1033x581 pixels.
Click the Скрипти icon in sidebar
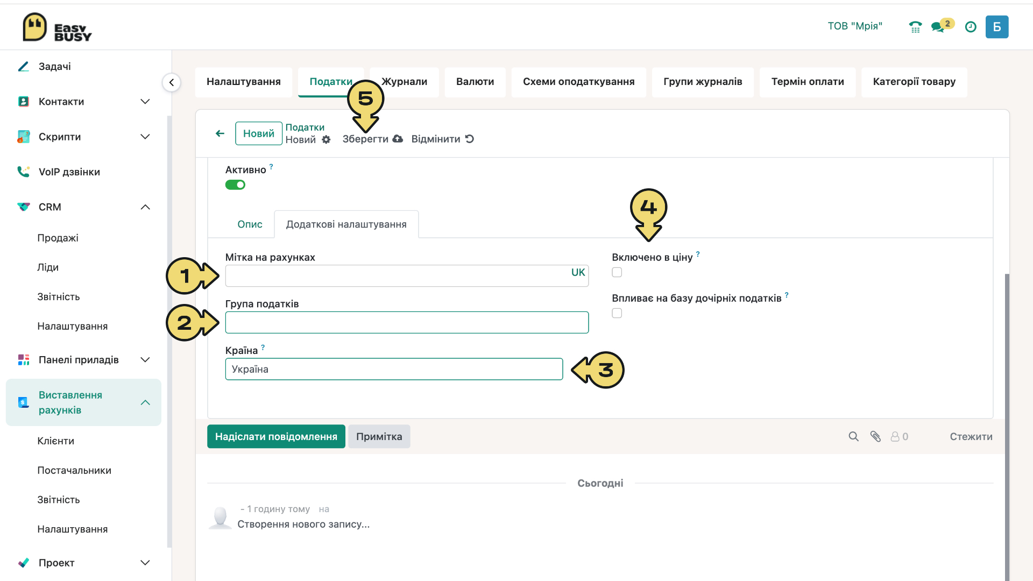coord(23,137)
